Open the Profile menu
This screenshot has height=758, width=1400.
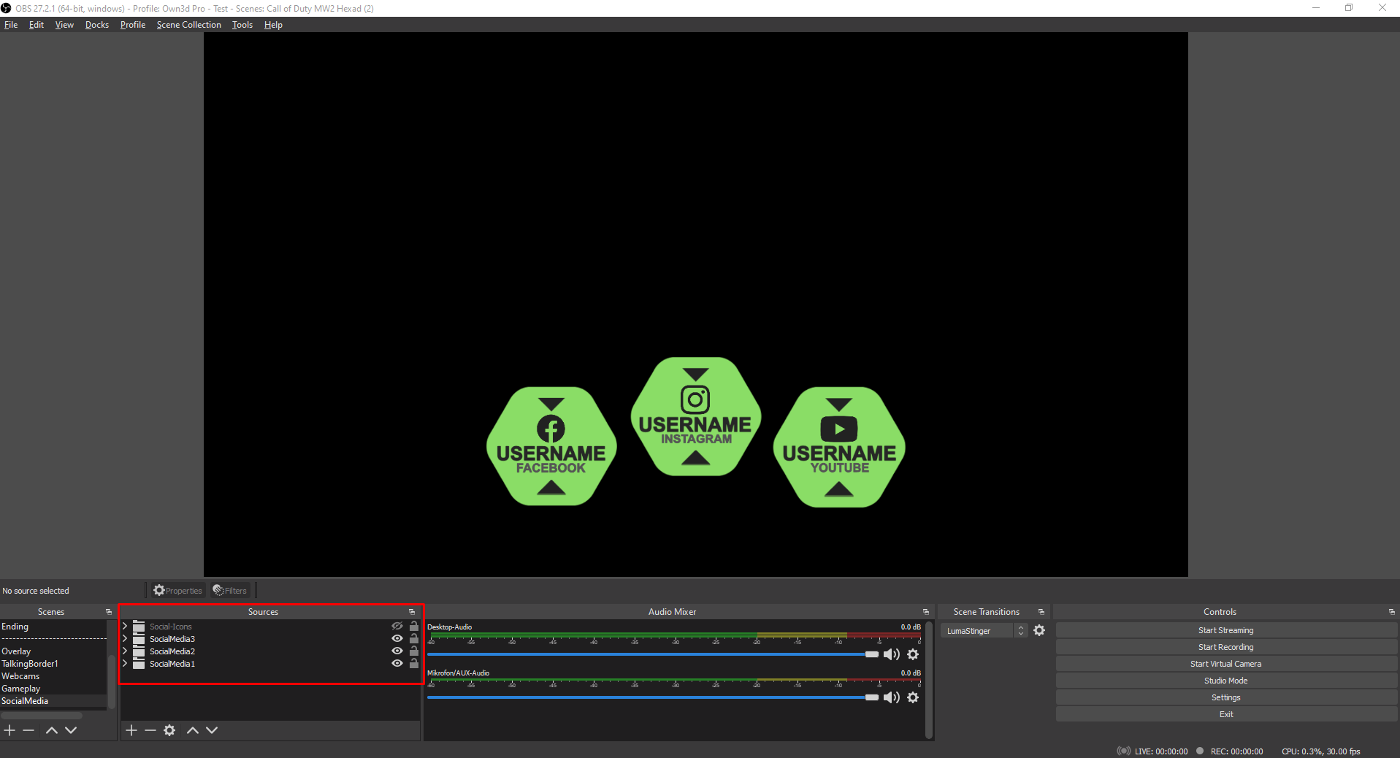tap(133, 25)
